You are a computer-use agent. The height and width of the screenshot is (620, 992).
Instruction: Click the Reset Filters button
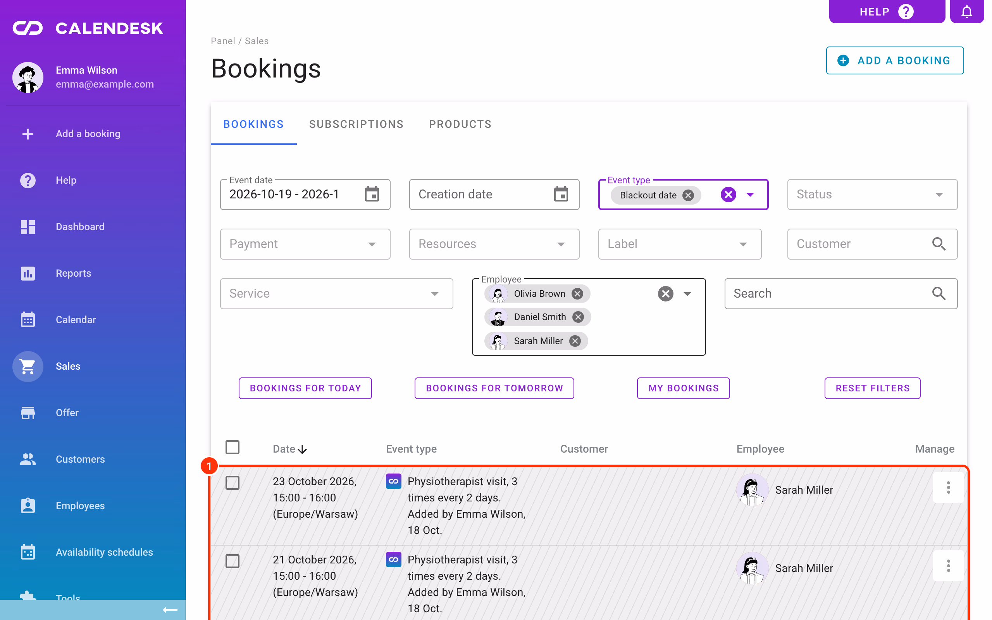[872, 388]
